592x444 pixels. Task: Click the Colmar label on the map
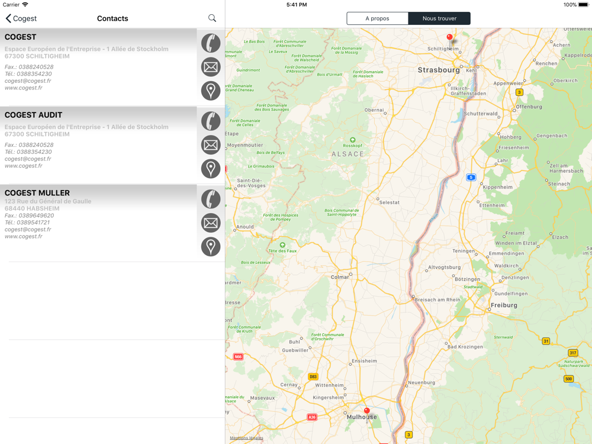point(340,277)
